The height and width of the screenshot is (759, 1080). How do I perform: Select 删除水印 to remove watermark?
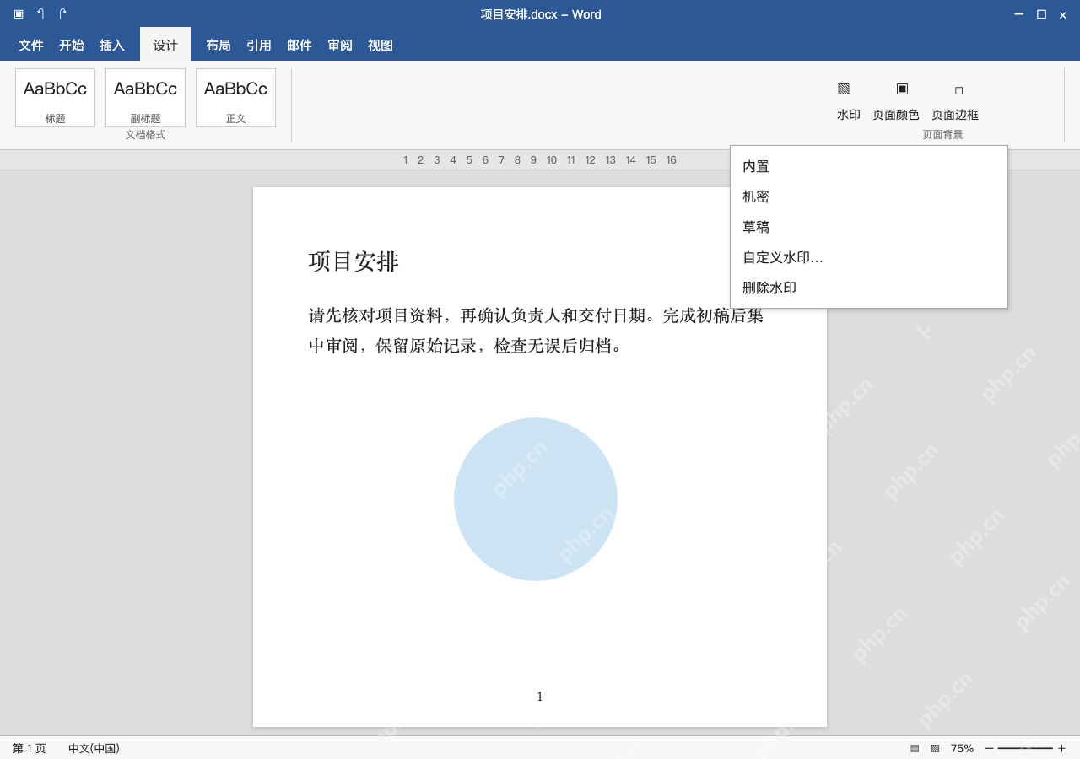(869, 288)
